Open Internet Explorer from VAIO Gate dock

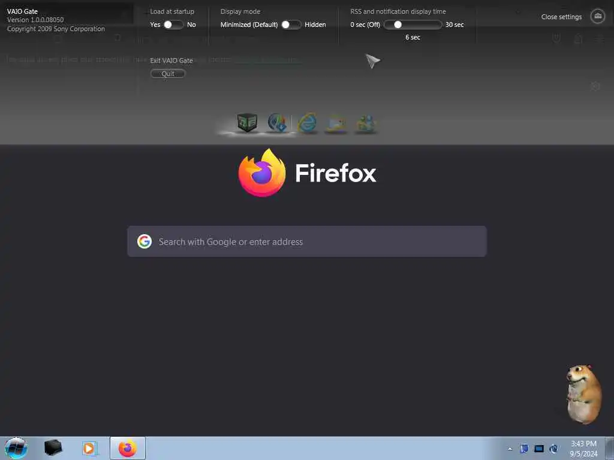pyautogui.click(x=308, y=123)
